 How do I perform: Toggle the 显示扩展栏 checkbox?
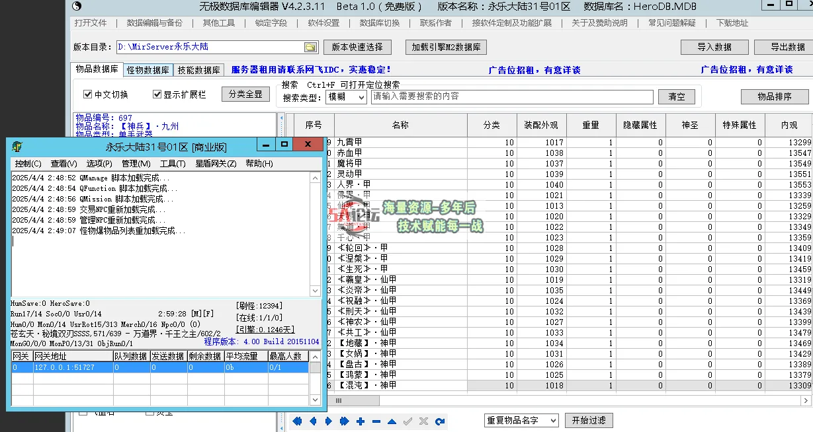(157, 94)
